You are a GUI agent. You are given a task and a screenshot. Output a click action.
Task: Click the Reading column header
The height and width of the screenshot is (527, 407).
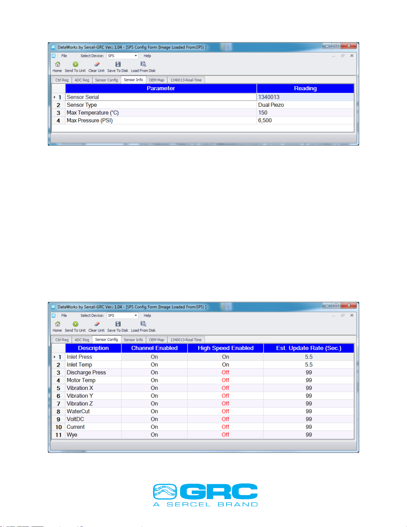click(305, 88)
